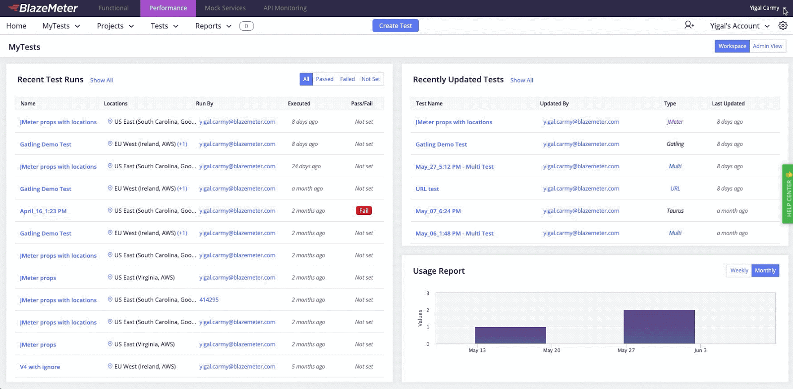Click the May 27 usage bar in chart
This screenshot has width=793, height=389.
[659, 327]
